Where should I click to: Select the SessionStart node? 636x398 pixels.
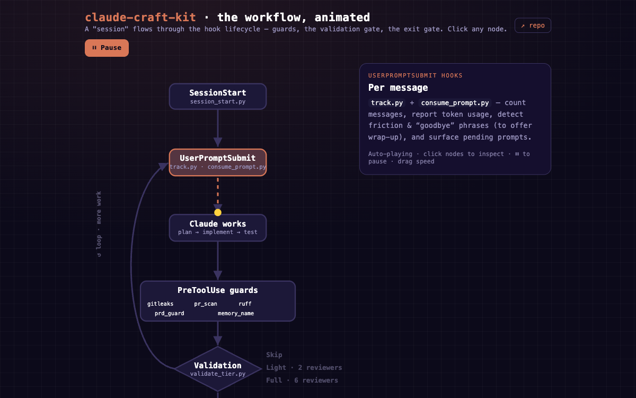click(218, 97)
